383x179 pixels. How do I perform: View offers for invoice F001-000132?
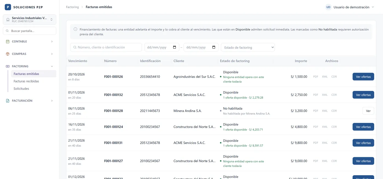[363, 95]
